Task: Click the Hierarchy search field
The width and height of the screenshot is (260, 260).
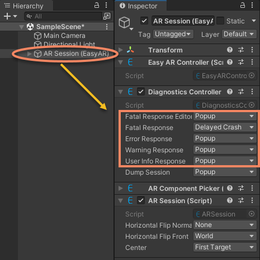Action: (63, 16)
